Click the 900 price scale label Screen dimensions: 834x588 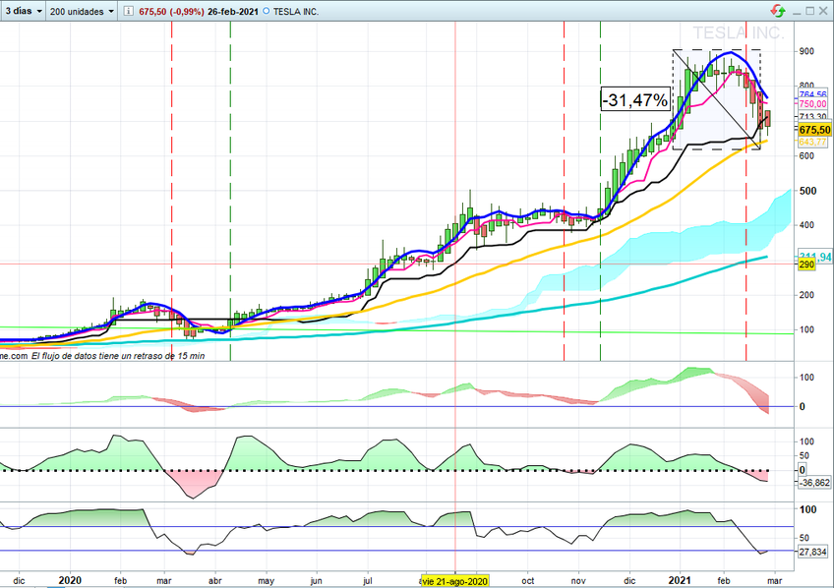[806, 51]
